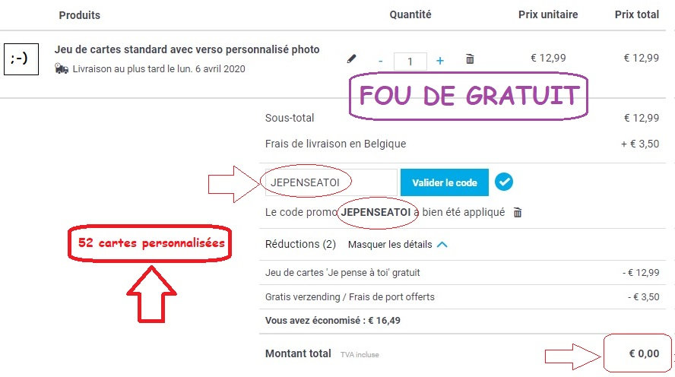The width and height of the screenshot is (675, 377).
Task: Click the Réductions (2) label
Action: 300,245
